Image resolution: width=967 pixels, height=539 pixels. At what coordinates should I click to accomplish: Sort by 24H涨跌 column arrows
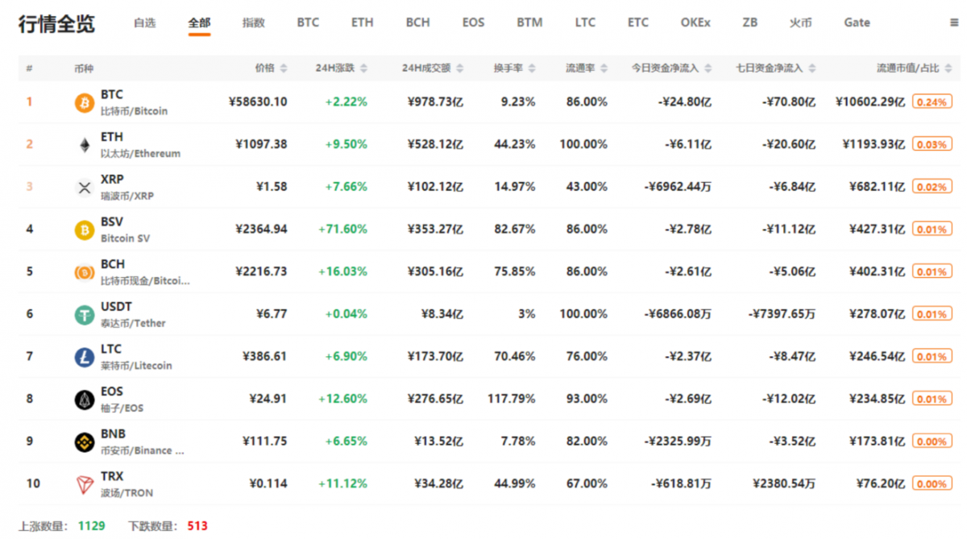pyautogui.click(x=363, y=69)
